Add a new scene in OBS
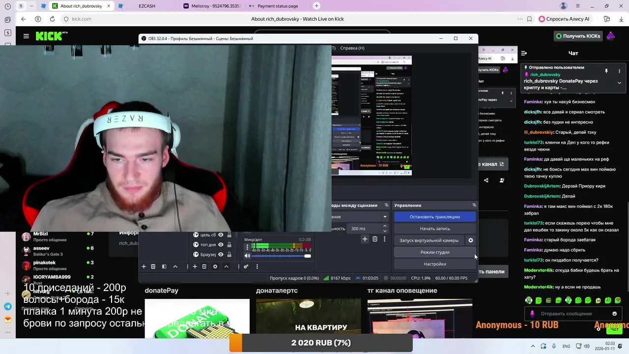Screen dimensions: 629x354 (143, 266)
